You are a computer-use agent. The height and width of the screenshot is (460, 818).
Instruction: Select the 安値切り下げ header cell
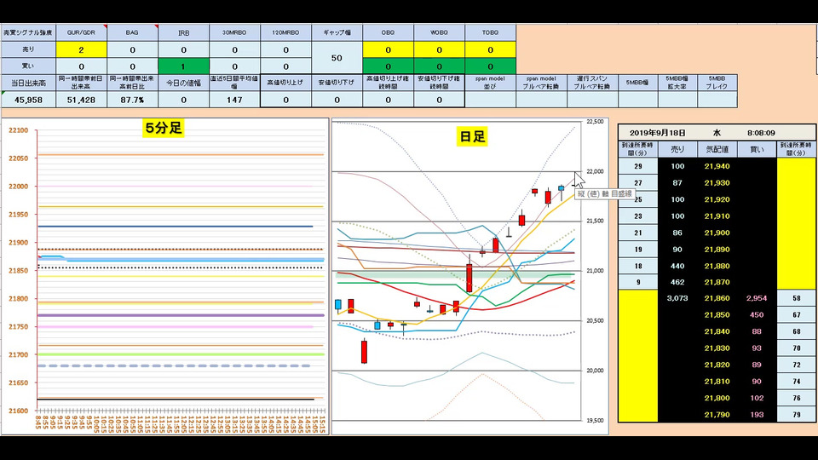coord(337,83)
